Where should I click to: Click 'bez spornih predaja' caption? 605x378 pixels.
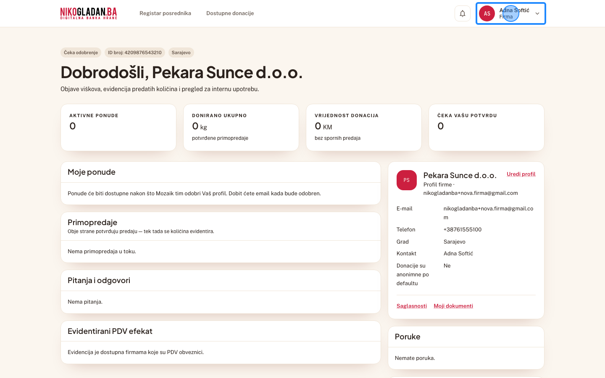point(337,138)
